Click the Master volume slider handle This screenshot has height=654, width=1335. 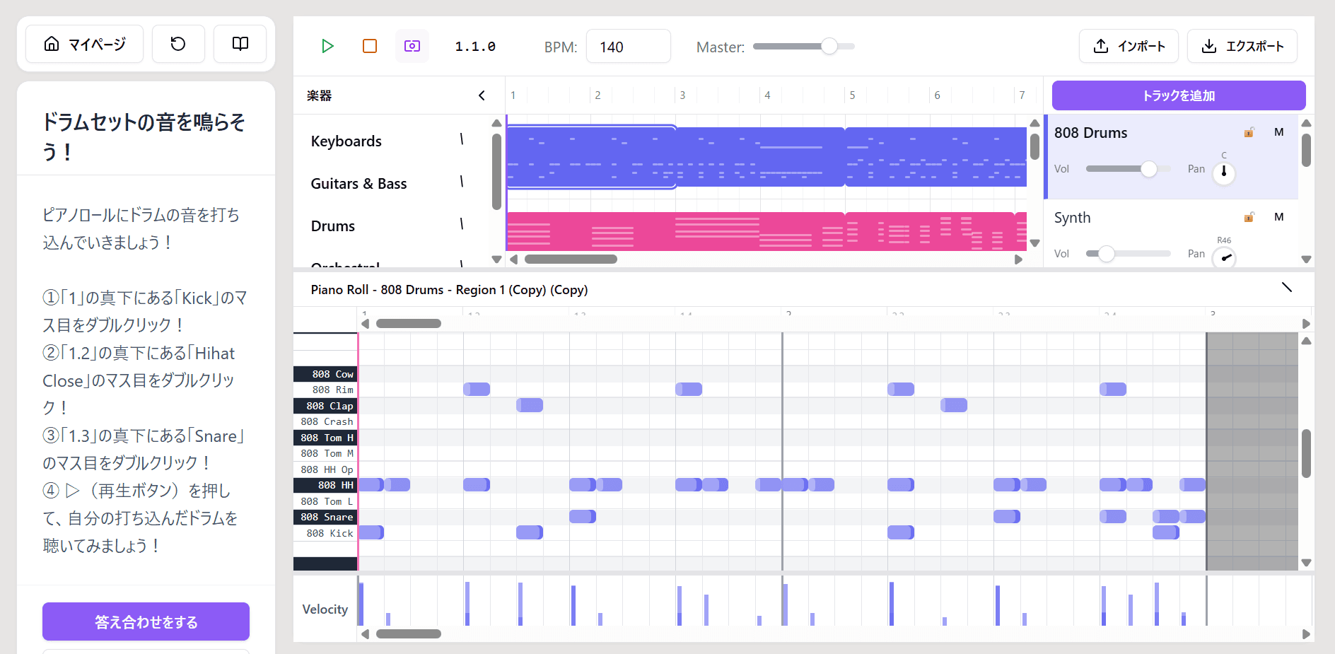click(x=829, y=47)
